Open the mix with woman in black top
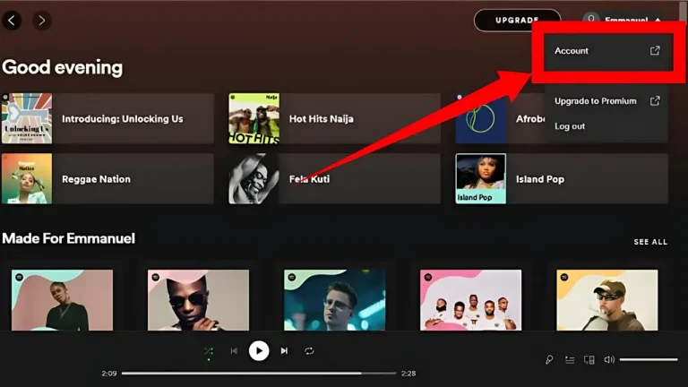688x387 pixels. pyautogui.click(x=62, y=300)
